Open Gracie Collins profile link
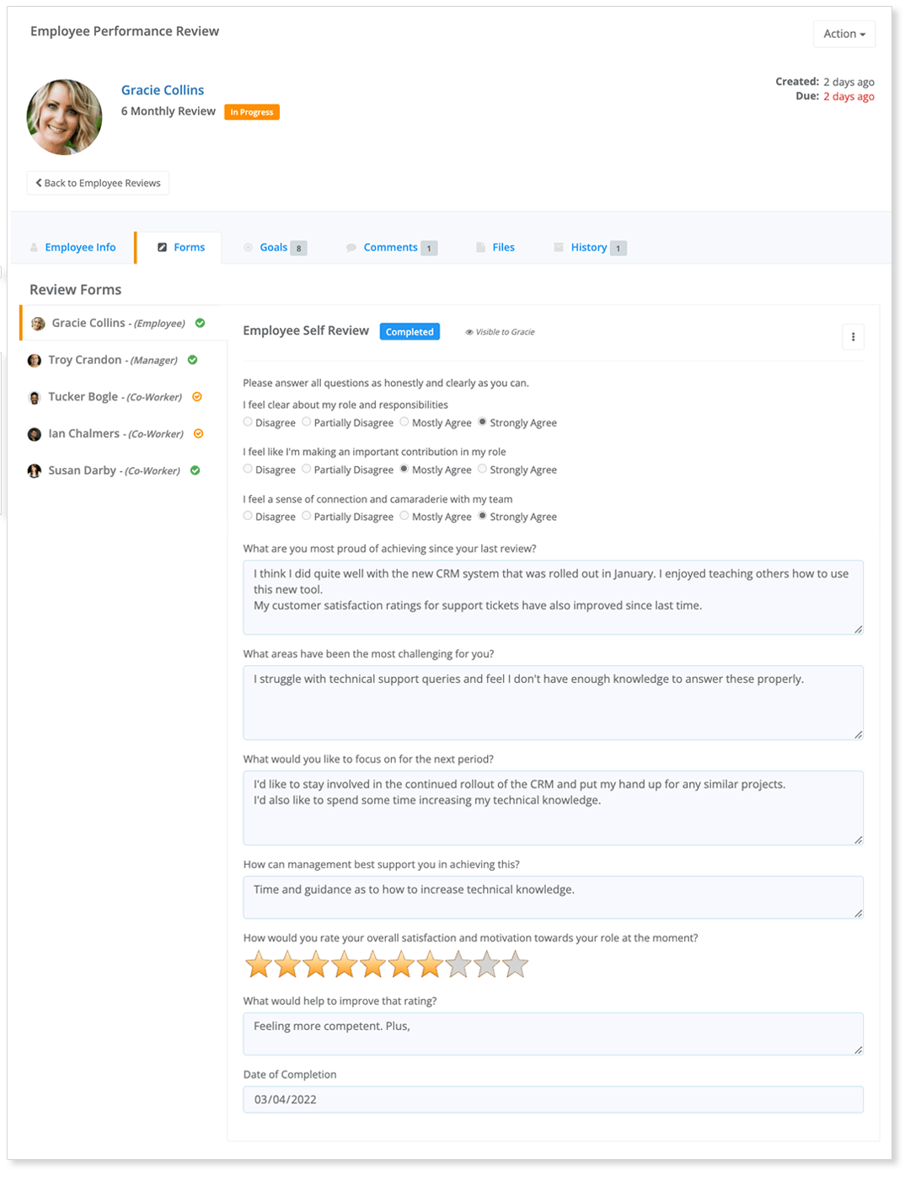This screenshot has height=1181, width=910. coord(163,90)
